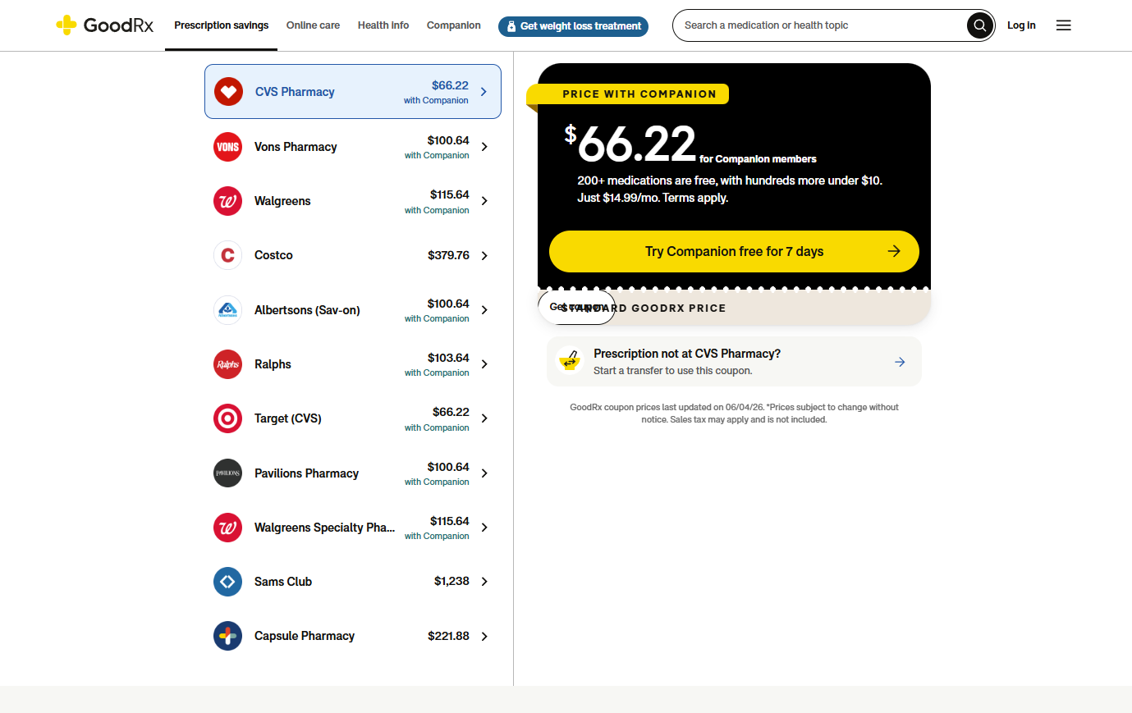Click the Target (CVS) bullseye logo

click(227, 418)
